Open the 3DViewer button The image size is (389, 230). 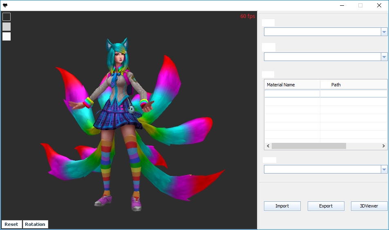[x=369, y=206]
